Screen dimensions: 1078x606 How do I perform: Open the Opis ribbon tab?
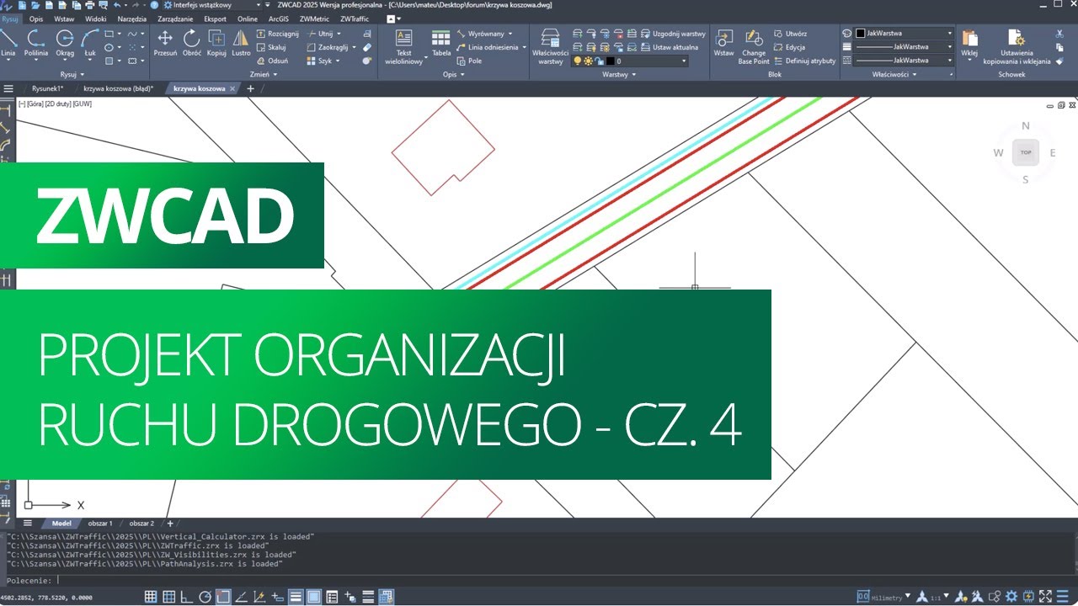pos(36,19)
